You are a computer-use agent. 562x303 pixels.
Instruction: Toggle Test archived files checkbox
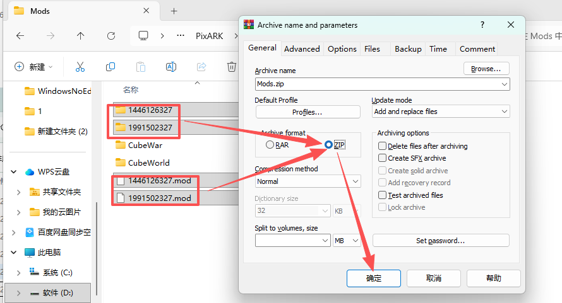[382, 195]
